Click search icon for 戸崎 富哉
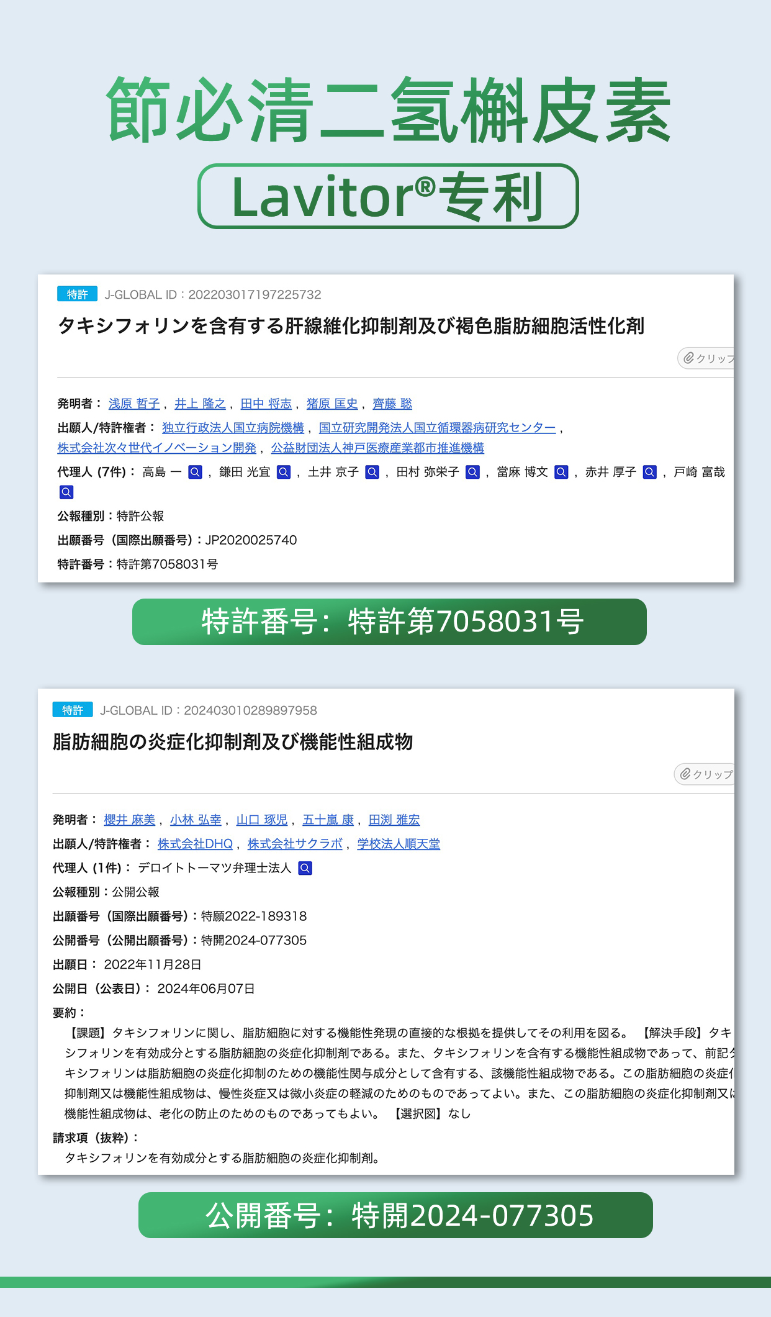Viewport: 771px width, 1317px height. click(x=66, y=492)
